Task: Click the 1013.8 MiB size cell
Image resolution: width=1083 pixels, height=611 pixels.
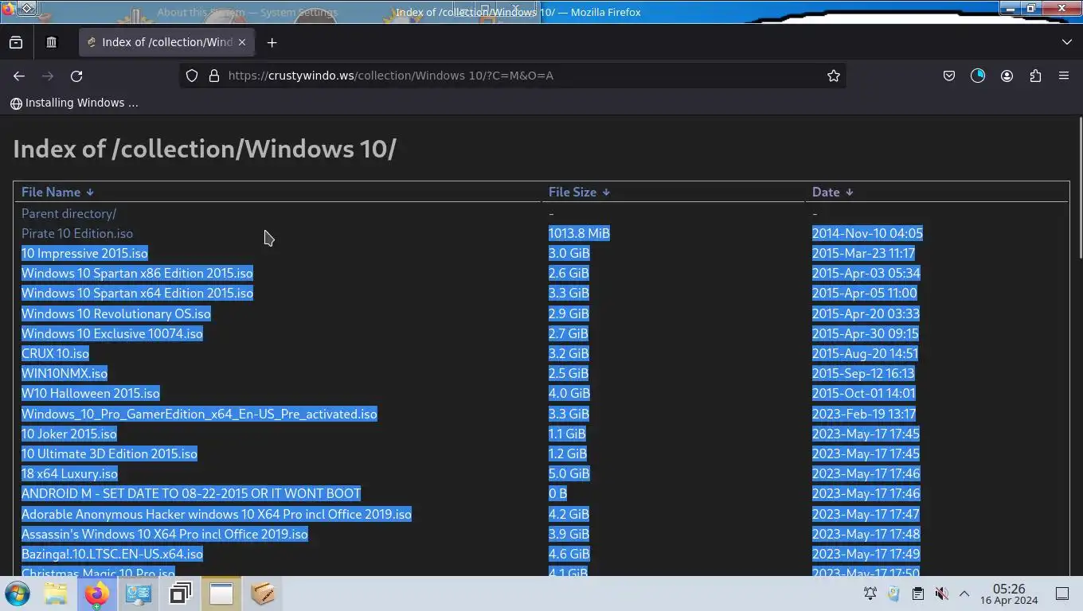Action: pos(579,233)
